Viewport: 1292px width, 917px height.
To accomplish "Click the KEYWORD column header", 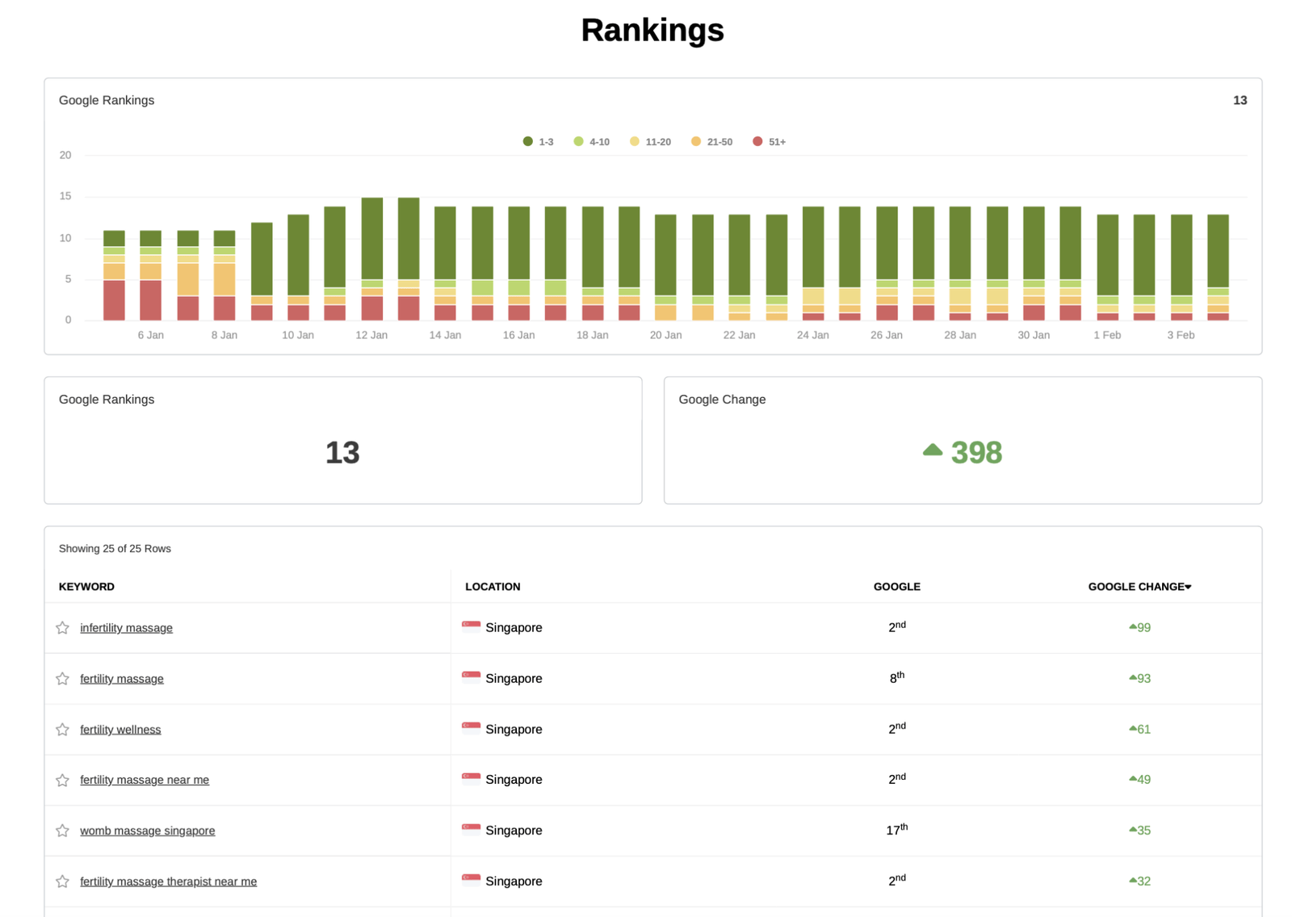I will click(x=86, y=587).
